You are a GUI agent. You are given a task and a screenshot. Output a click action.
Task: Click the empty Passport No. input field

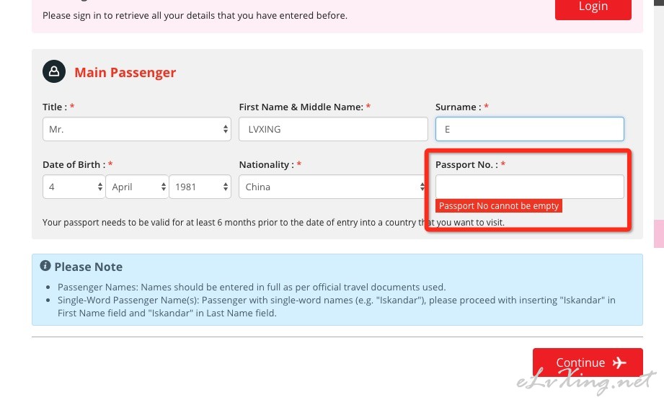[x=529, y=187]
